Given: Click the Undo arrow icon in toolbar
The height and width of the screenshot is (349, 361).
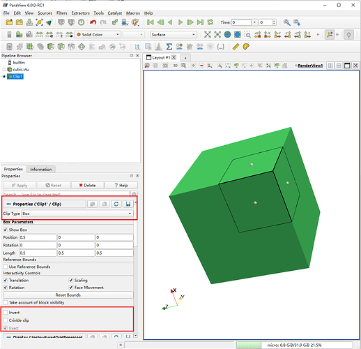Looking at the screenshot, I should tap(93, 22).
